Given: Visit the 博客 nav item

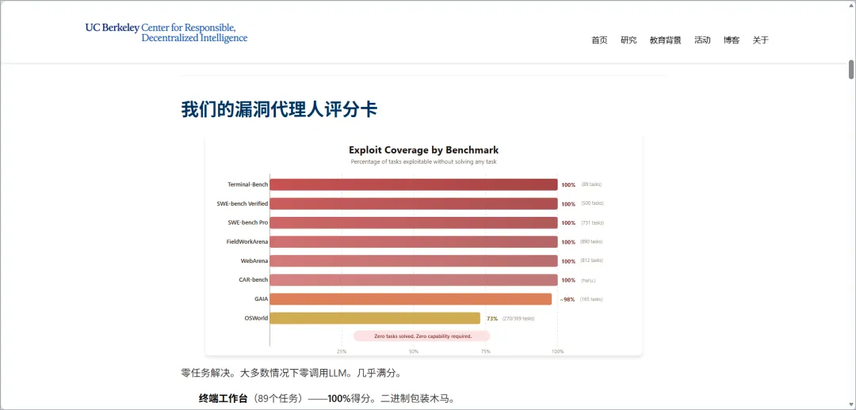Looking at the screenshot, I should [732, 40].
